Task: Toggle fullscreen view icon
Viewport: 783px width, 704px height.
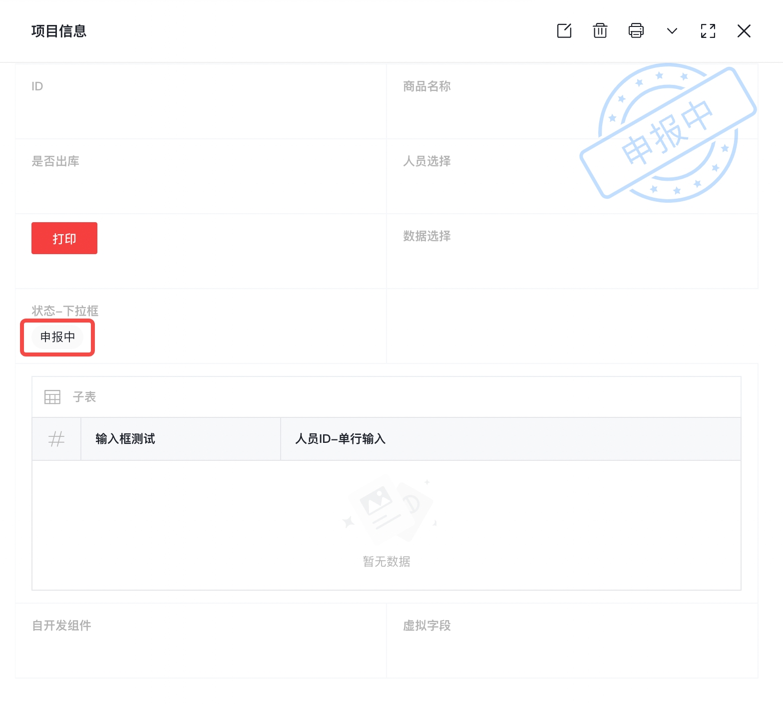Action: pyautogui.click(x=708, y=31)
